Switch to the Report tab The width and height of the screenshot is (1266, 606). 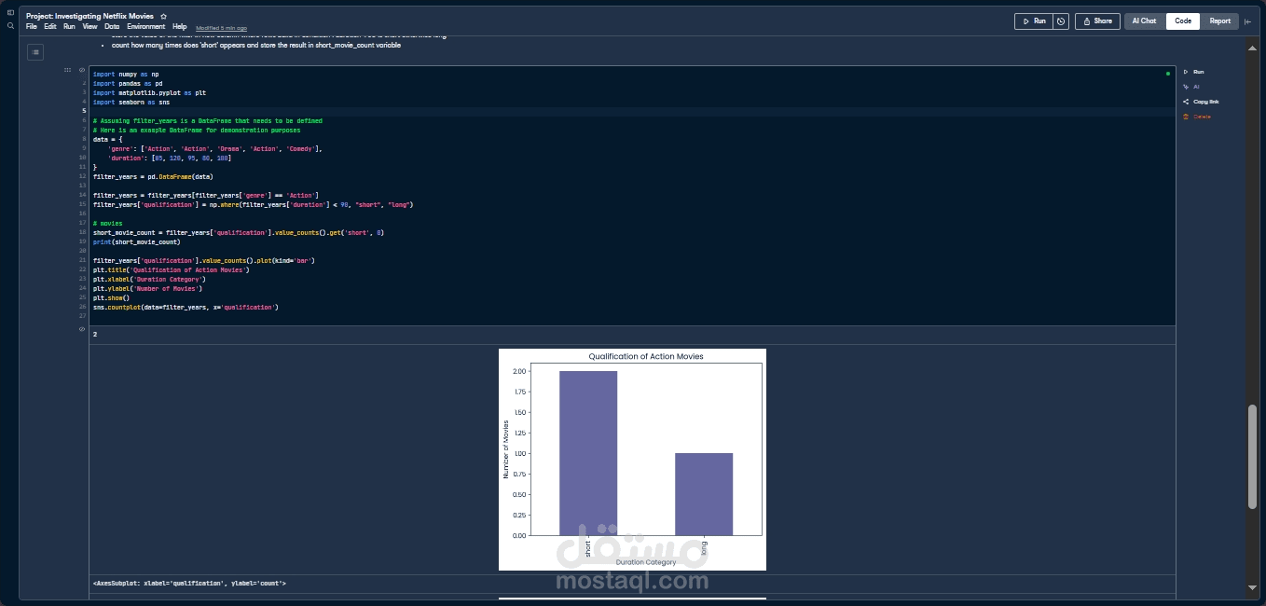1220,21
